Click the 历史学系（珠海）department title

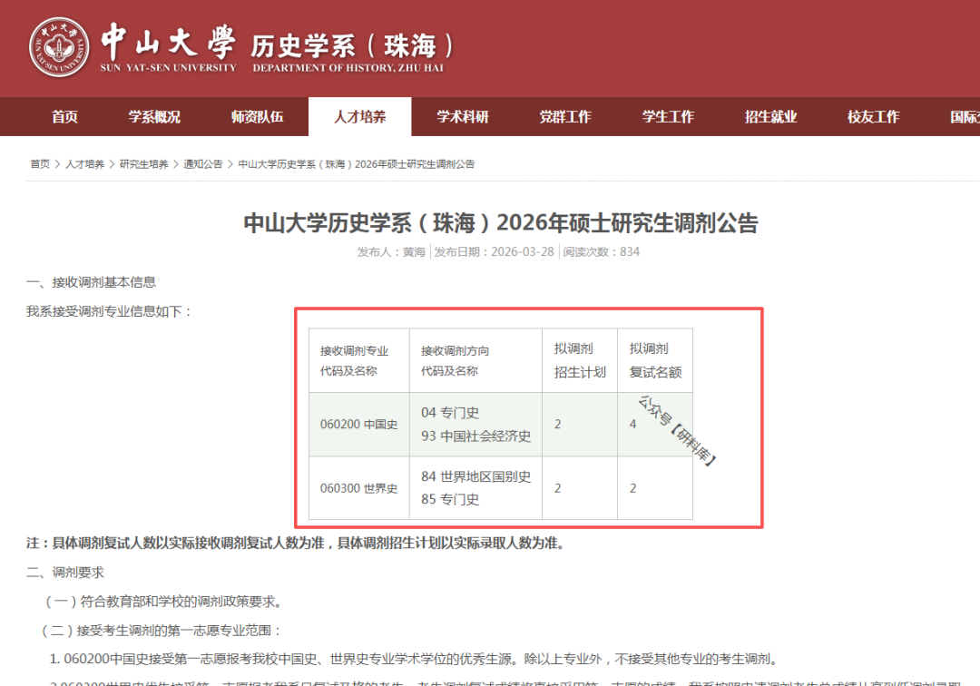click(352, 45)
